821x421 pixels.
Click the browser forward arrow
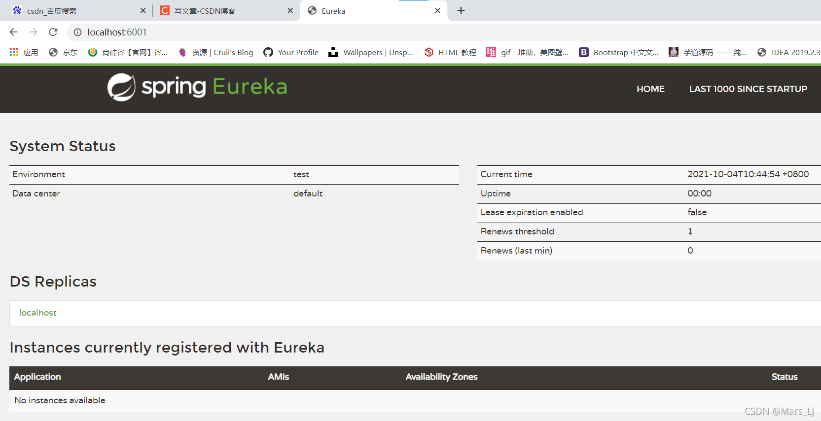point(33,32)
